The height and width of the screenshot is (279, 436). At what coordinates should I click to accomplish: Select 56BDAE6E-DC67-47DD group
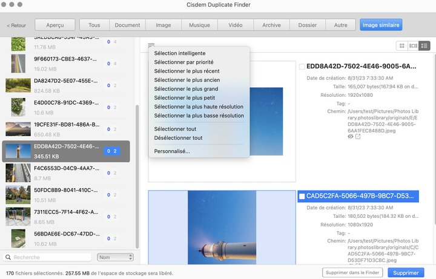[66, 238]
